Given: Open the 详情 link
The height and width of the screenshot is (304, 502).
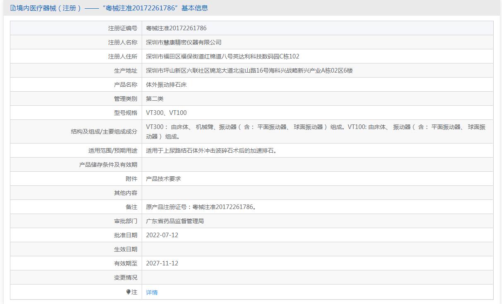Looking at the screenshot, I should tap(152, 292).
